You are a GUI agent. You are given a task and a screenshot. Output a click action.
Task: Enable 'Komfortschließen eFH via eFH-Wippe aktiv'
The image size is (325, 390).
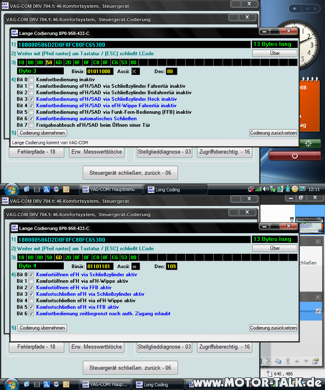pos(31,301)
